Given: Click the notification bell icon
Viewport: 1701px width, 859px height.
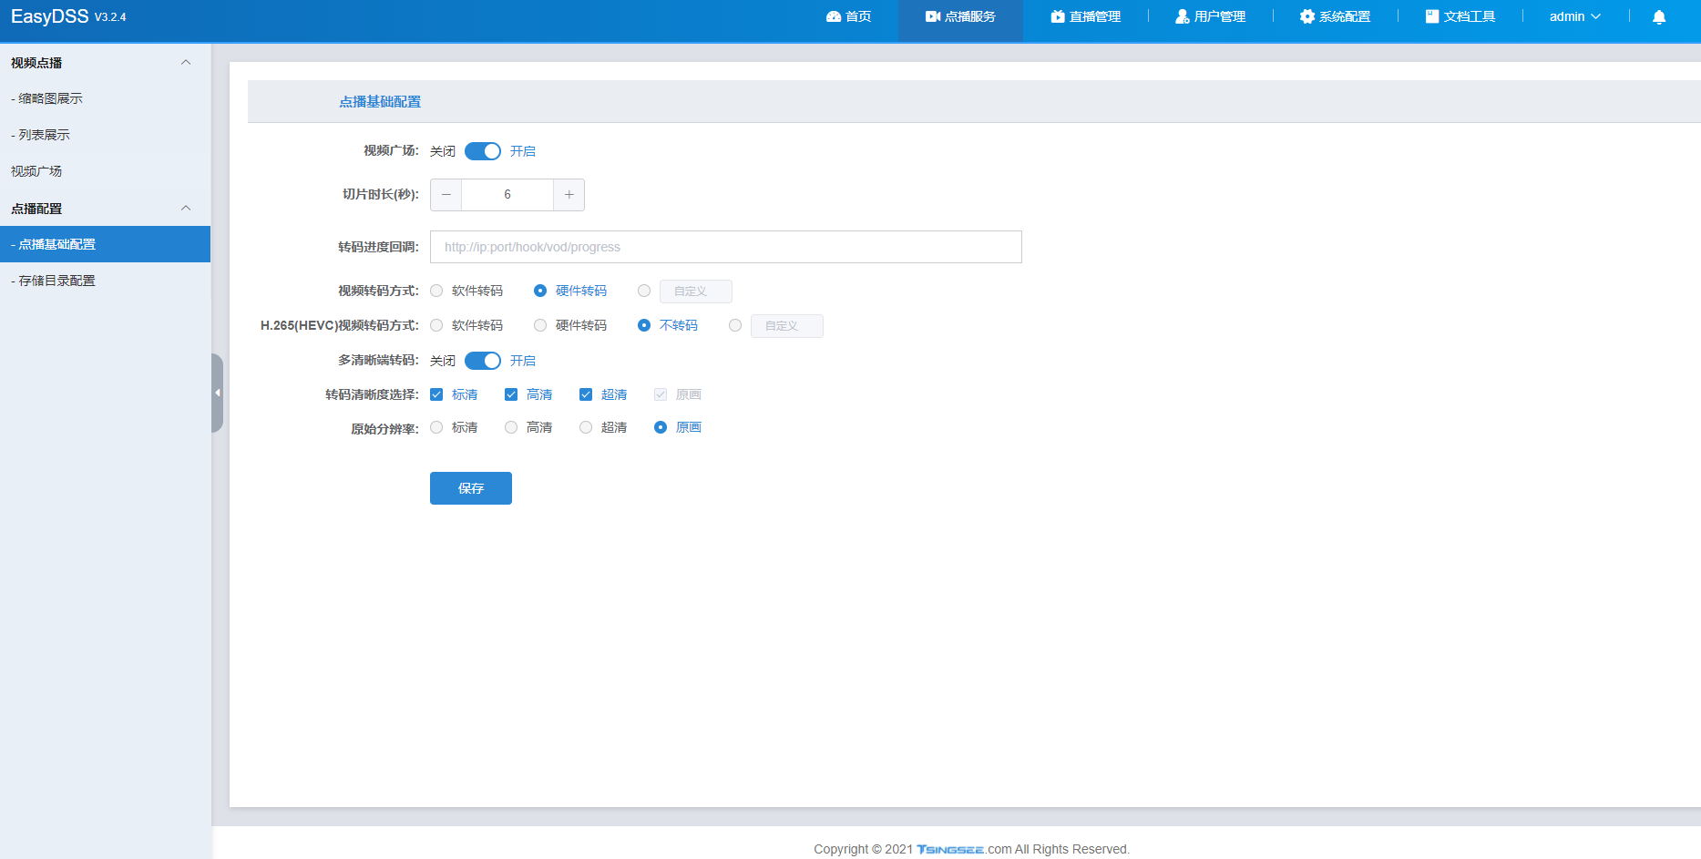Looking at the screenshot, I should [1659, 16].
